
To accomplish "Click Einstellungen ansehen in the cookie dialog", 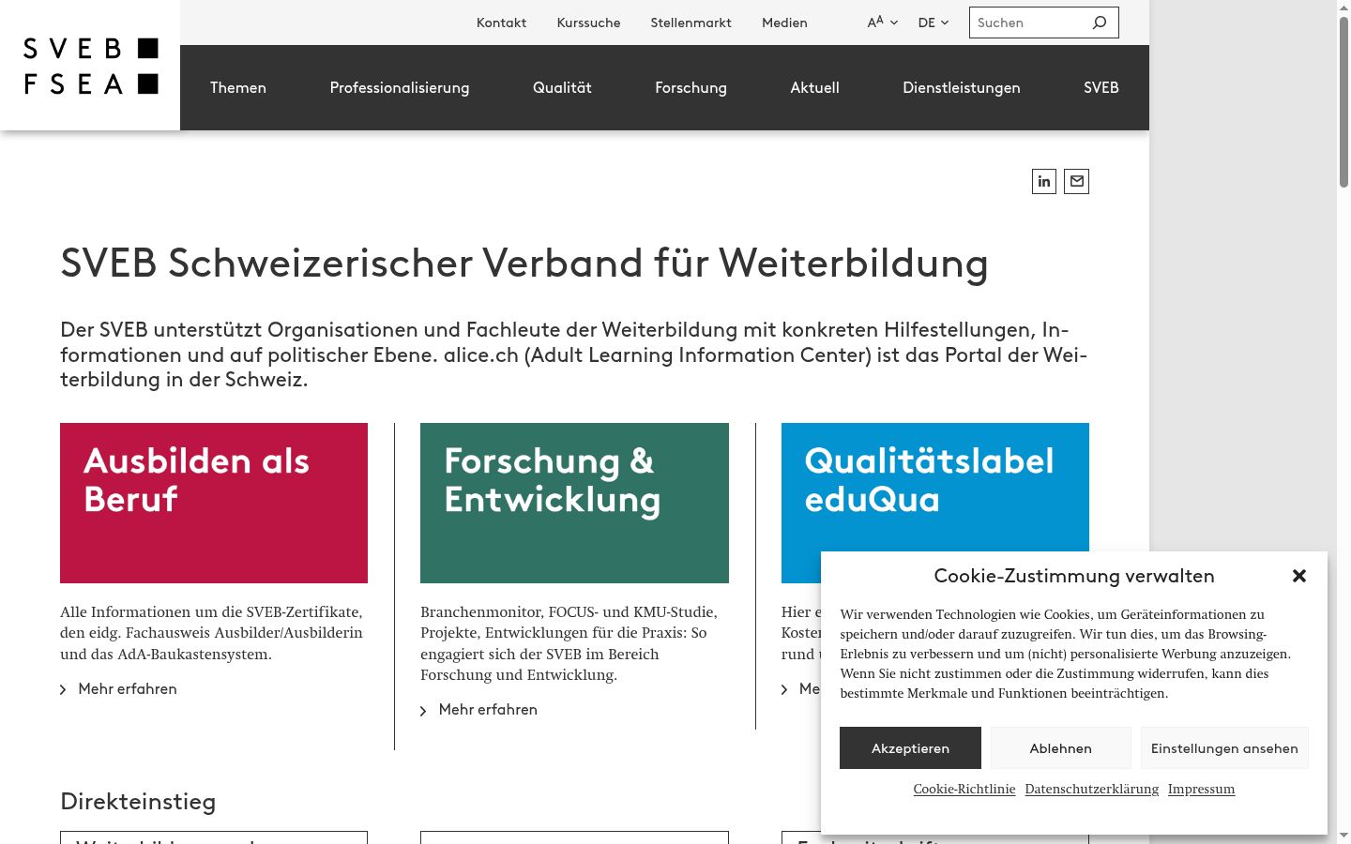I will (1224, 748).
